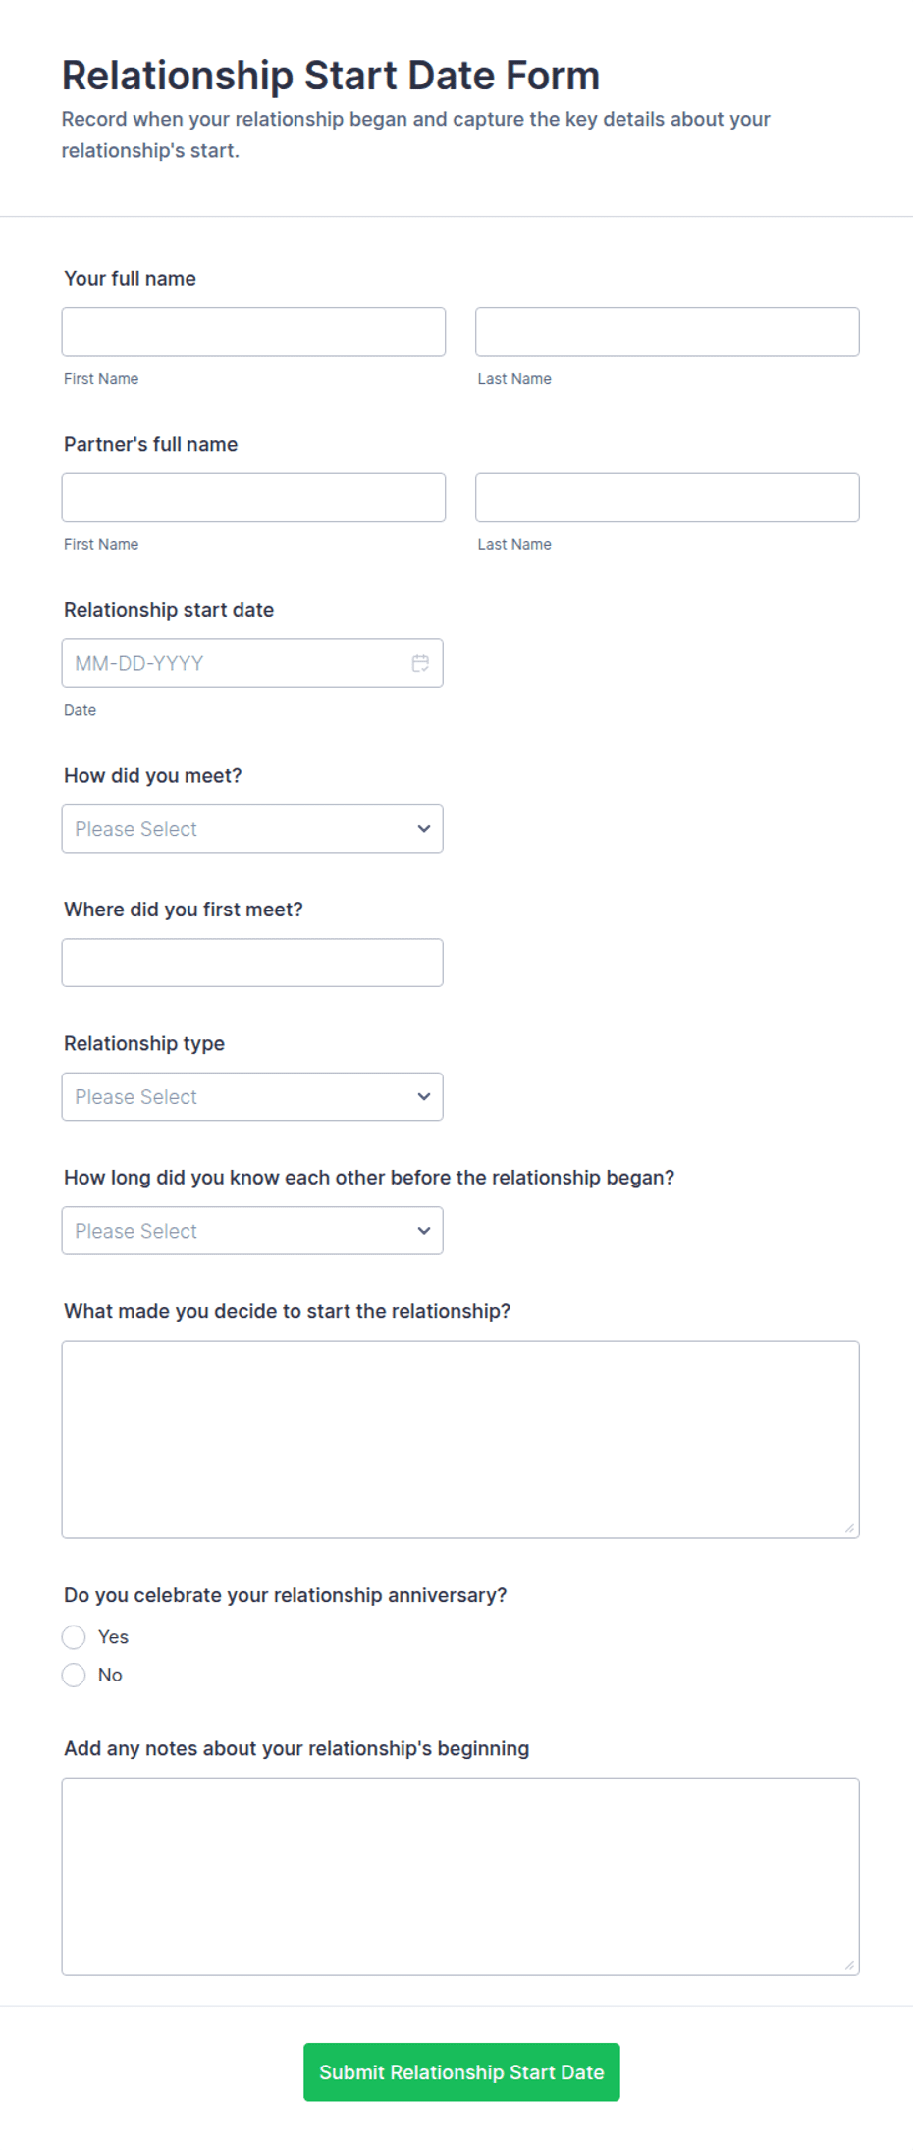Click the chevron arrow in Relationship type dropdown

click(424, 1096)
